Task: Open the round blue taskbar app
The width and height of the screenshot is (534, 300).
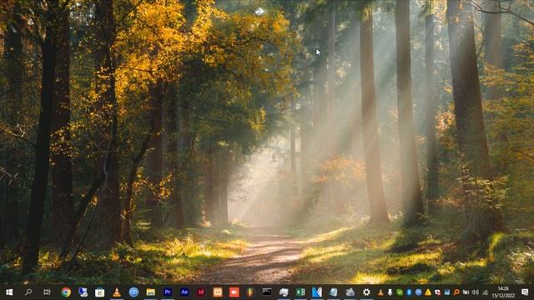Action: point(133,292)
